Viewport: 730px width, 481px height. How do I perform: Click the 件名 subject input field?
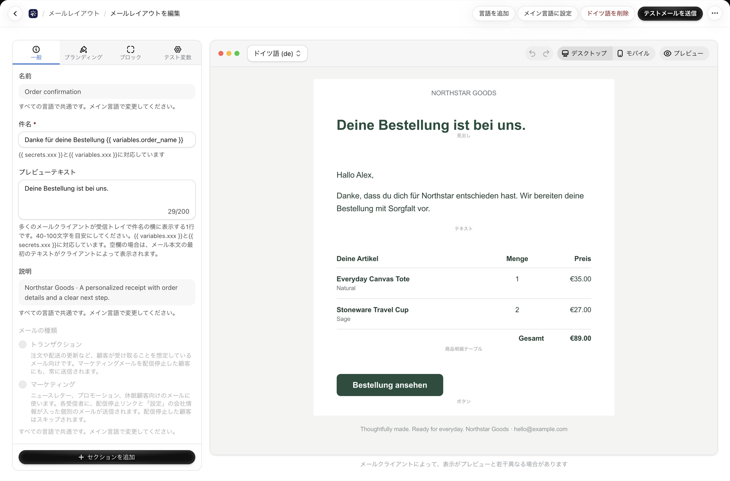pos(107,140)
